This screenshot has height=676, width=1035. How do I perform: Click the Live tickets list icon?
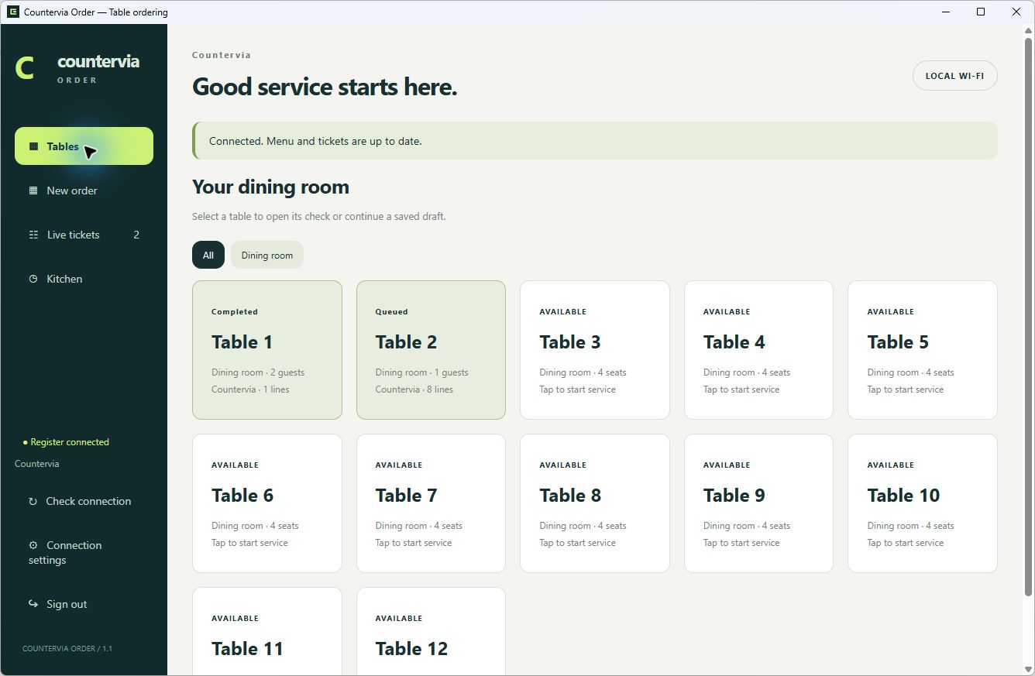(x=33, y=235)
